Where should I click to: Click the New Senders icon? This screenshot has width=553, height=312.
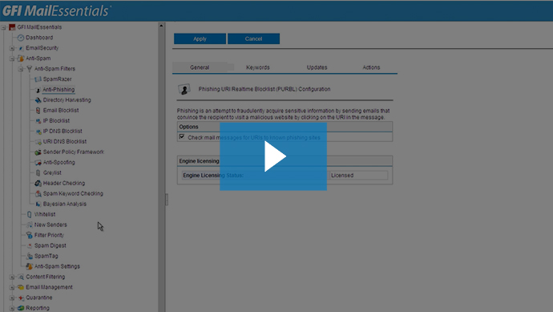[x=30, y=225]
